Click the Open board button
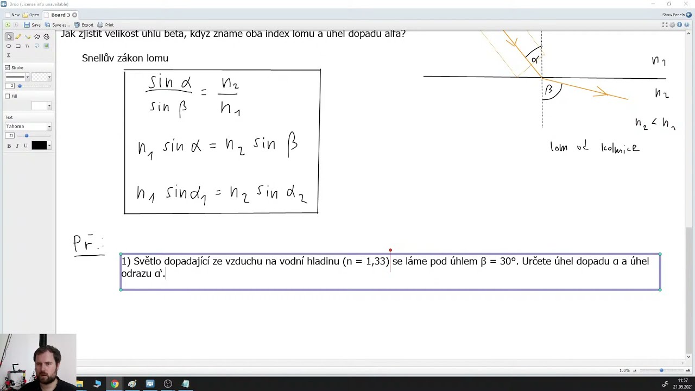 click(x=30, y=15)
